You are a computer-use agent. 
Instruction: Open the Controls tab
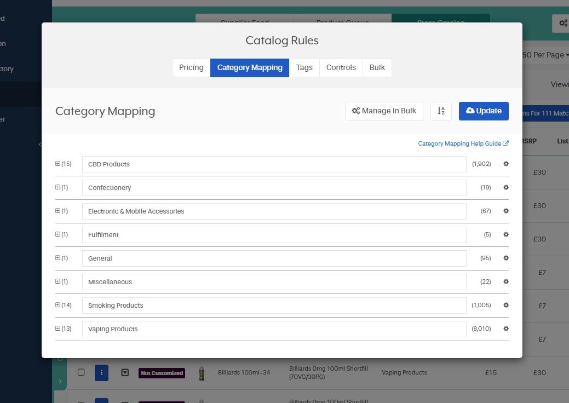341,68
